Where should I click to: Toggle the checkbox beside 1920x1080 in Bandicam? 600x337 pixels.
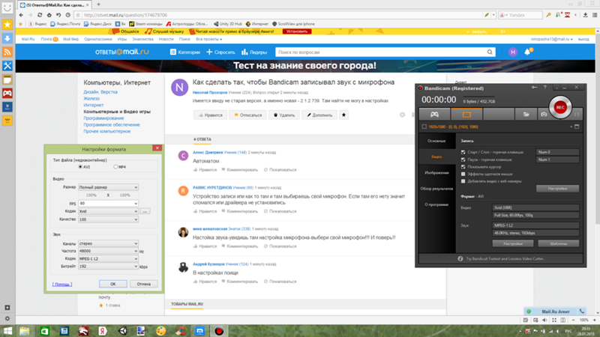(x=424, y=127)
